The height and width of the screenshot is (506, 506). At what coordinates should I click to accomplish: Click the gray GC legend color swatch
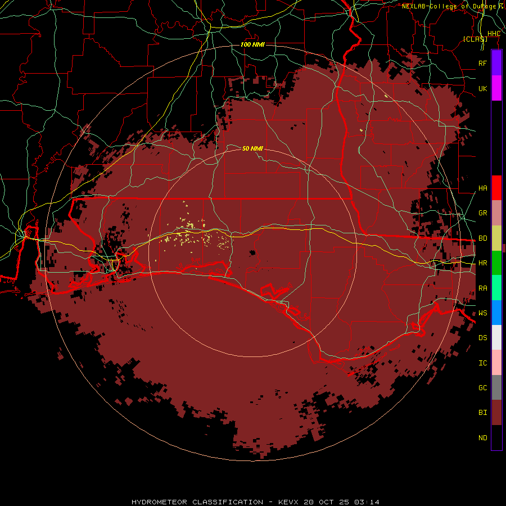click(x=496, y=387)
